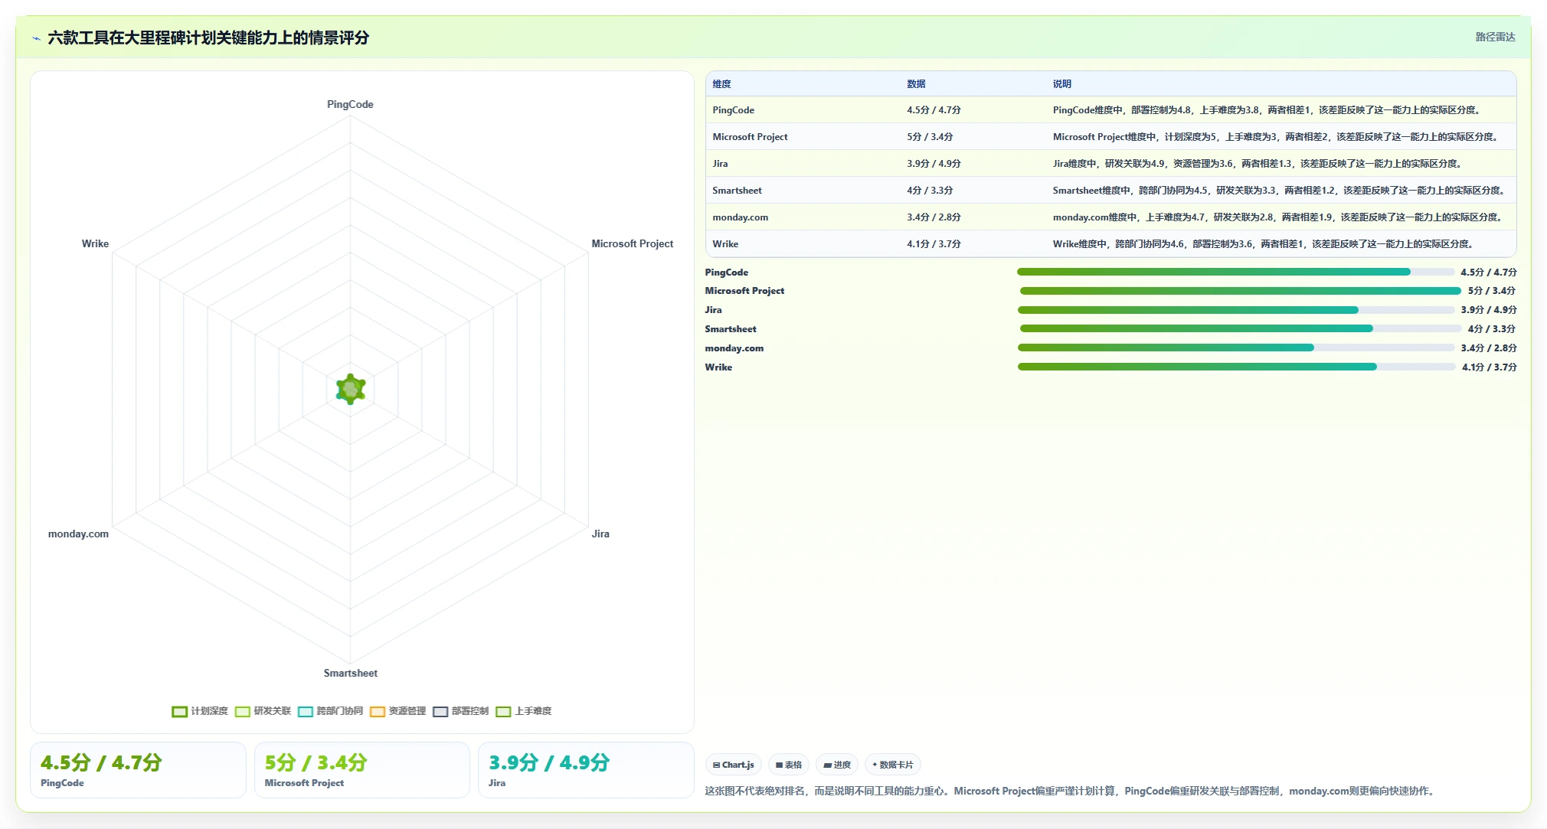Click the footnote starting 这张图不代表绝对排名

point(1070,791)
